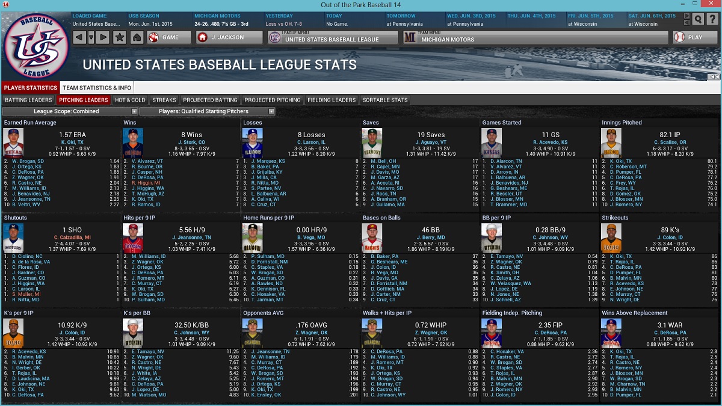The height and width of the screenshot is (406, 722).
Task: Click B. Vega's photo in Home Runs per 9 IP
Action: pyautogui.click(x=253, y=238)
